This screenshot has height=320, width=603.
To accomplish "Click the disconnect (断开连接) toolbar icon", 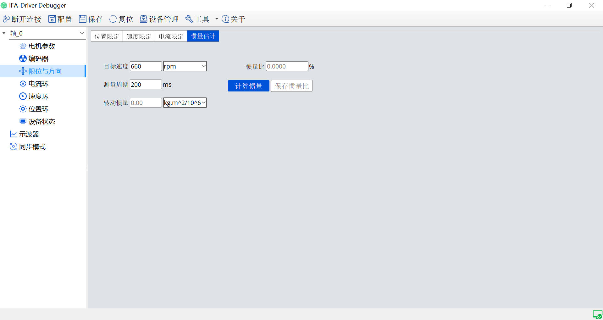I will click(6, 19).
